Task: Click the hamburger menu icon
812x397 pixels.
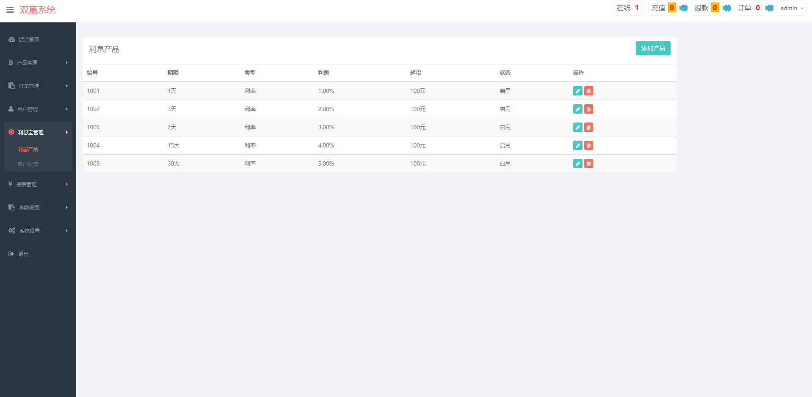Action: (x=10, y=10)
